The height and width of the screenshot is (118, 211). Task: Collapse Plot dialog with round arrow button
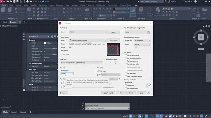[x=148, y=93]
